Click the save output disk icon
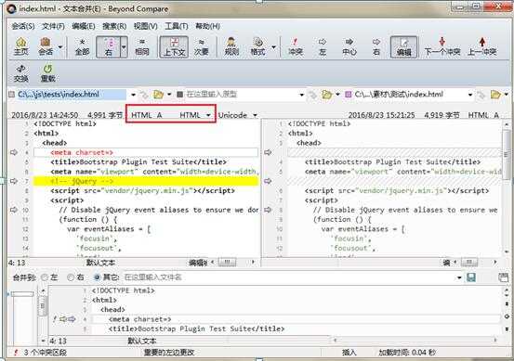 point(471,277)
